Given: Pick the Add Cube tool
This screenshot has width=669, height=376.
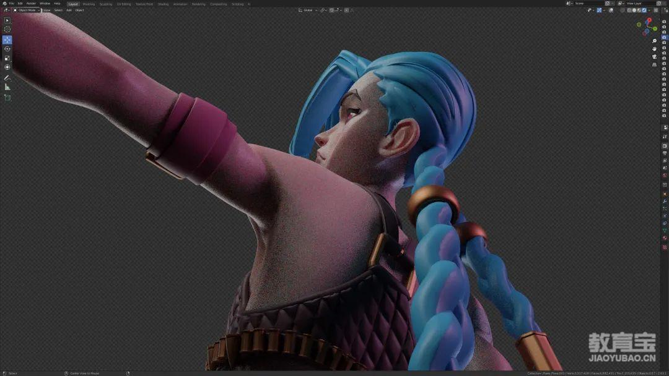Looking at the screenshot, I should point(7,98).
